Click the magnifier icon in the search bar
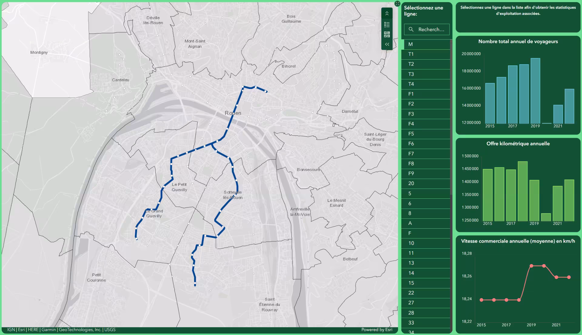This screenshot has height=335, width=582. pyautogui.click(x=411, y=29)
